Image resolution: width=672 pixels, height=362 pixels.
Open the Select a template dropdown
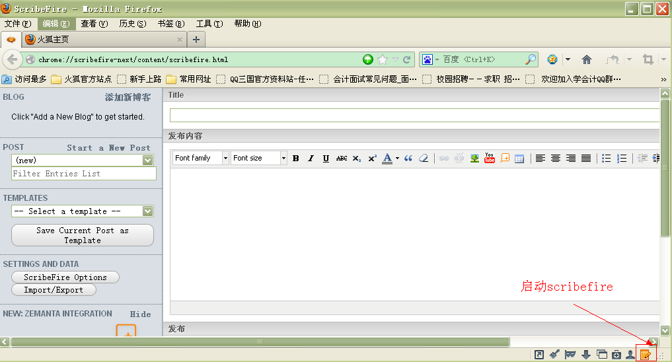pos(83,211)
